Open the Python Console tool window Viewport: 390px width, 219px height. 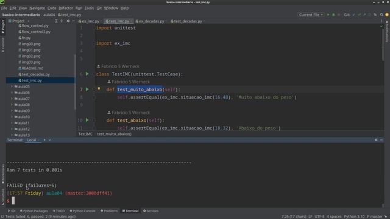click(83, 211)
